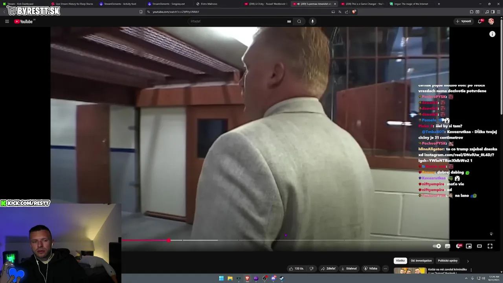Screen dimensions: 503x283
Task: Click the Vďaka thanks button
Action: [x=371, y=268]
